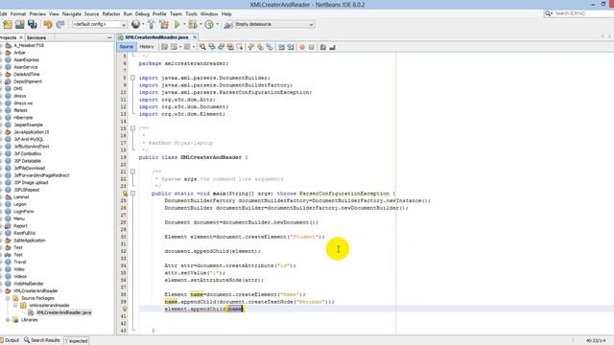Click the Shift Line Left icon
The image size is (614, 345).
(x=281, y=47)
